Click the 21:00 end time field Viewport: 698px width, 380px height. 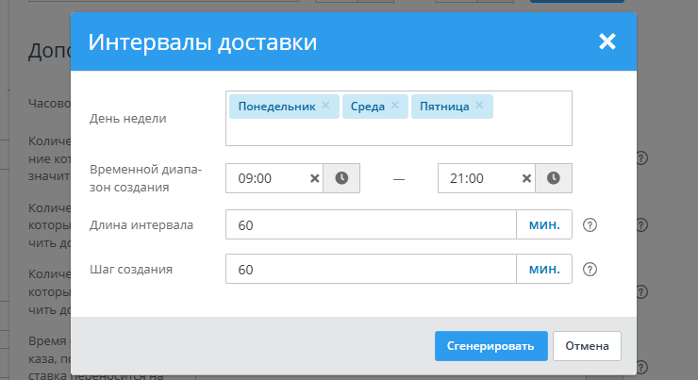click(478, 178)
